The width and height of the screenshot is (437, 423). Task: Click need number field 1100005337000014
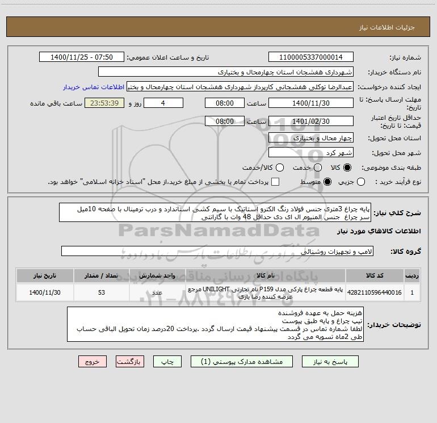311,57
